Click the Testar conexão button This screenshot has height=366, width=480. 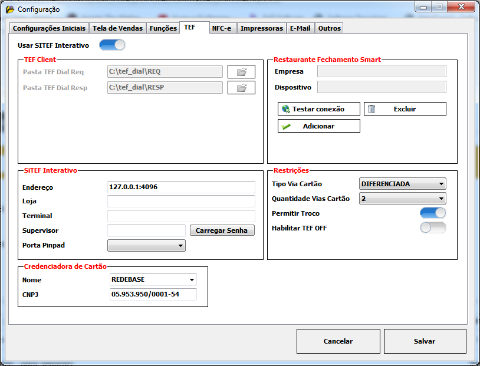318,109
